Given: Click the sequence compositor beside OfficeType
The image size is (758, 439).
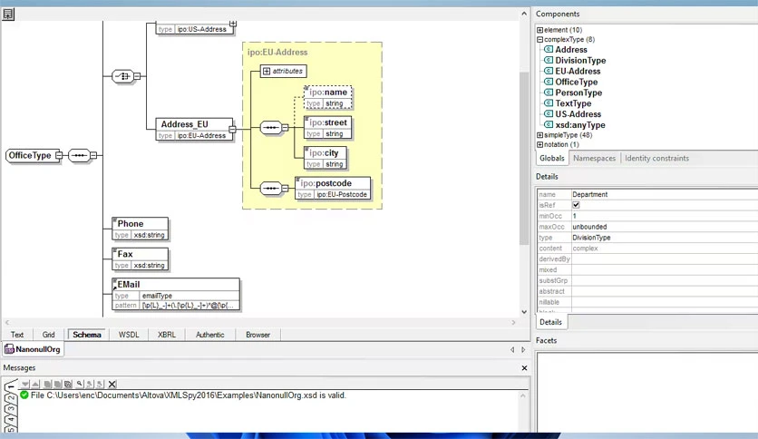Looking at the screenshot, I should point(79,155).
